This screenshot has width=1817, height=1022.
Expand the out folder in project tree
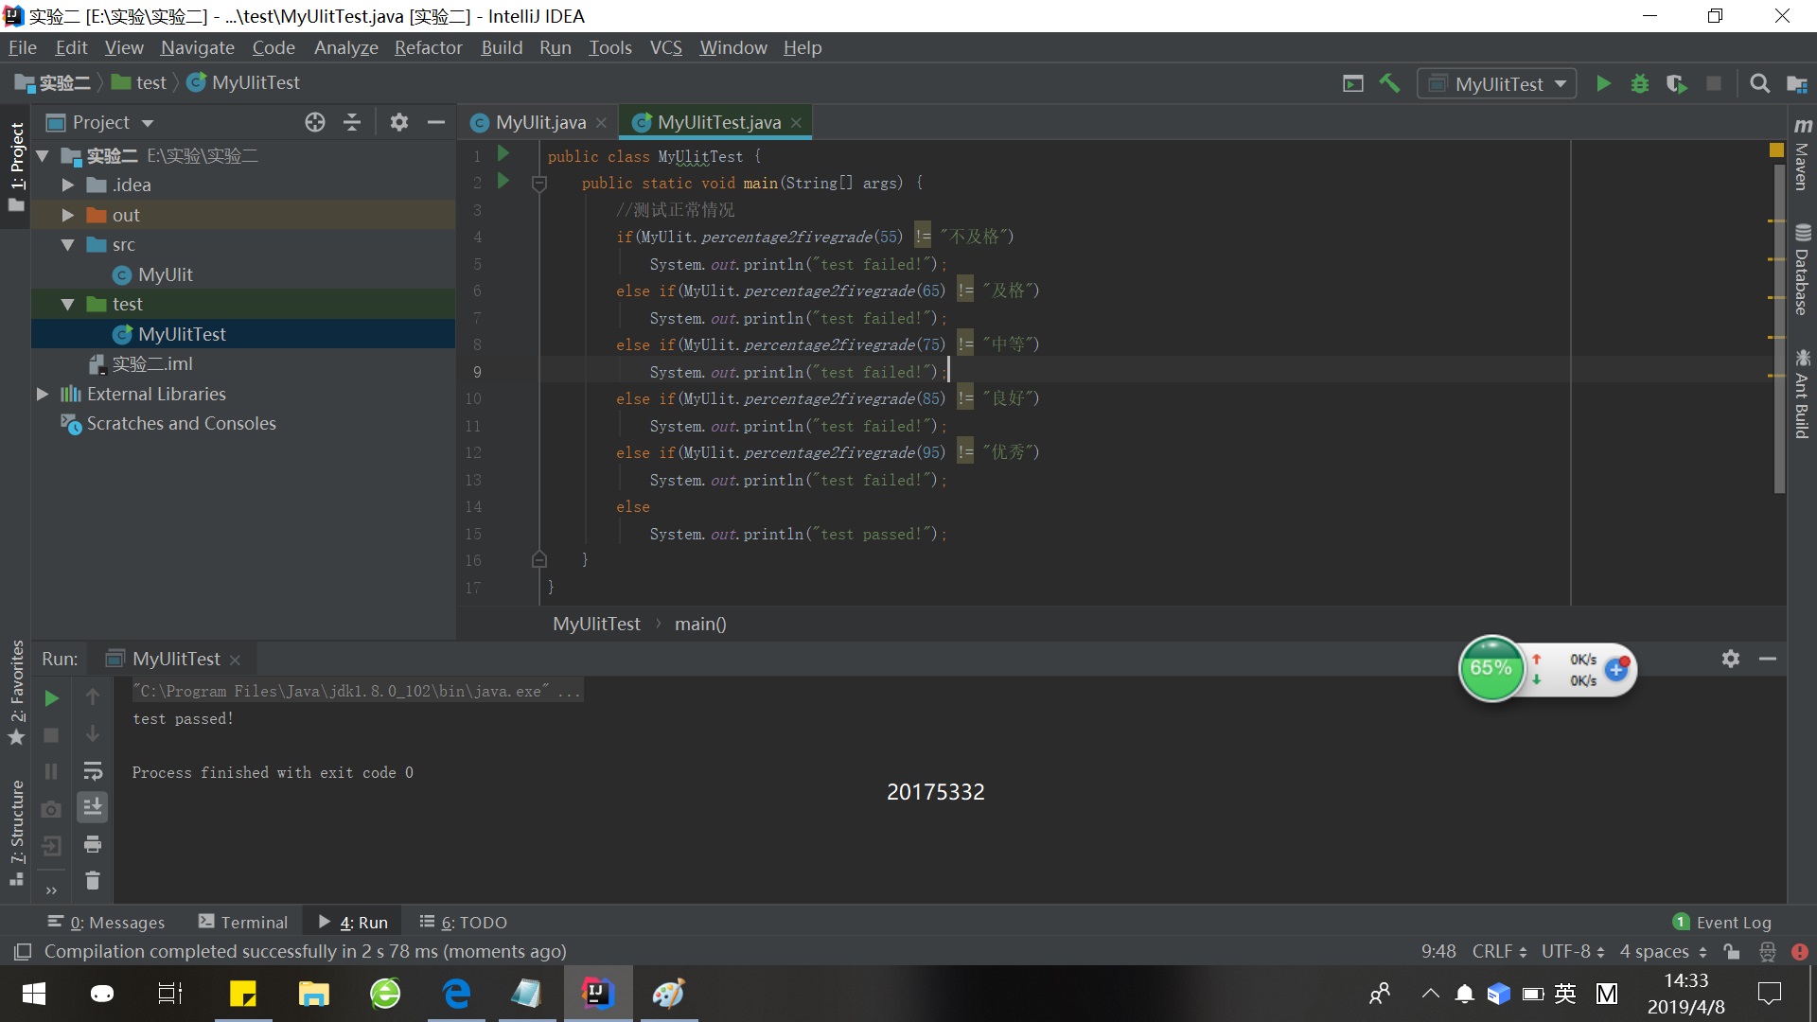point(68,215)
